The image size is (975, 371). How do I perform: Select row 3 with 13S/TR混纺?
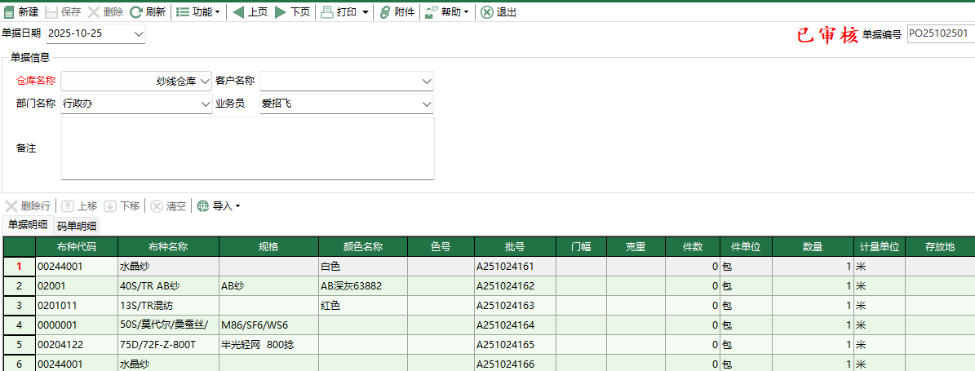point(19,306)
